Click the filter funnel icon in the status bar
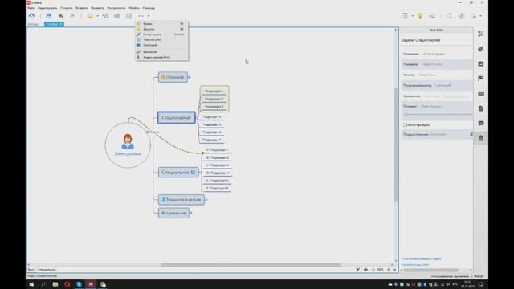Viewport: 514px width, 289px height. coord(357,270)
